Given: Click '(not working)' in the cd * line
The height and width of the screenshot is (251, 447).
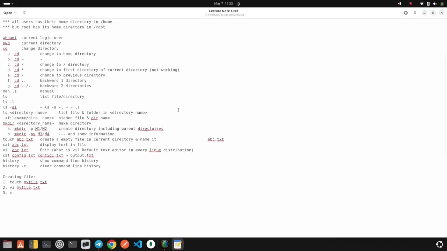Looking at the screenshot, I should (x=164, y=70).
